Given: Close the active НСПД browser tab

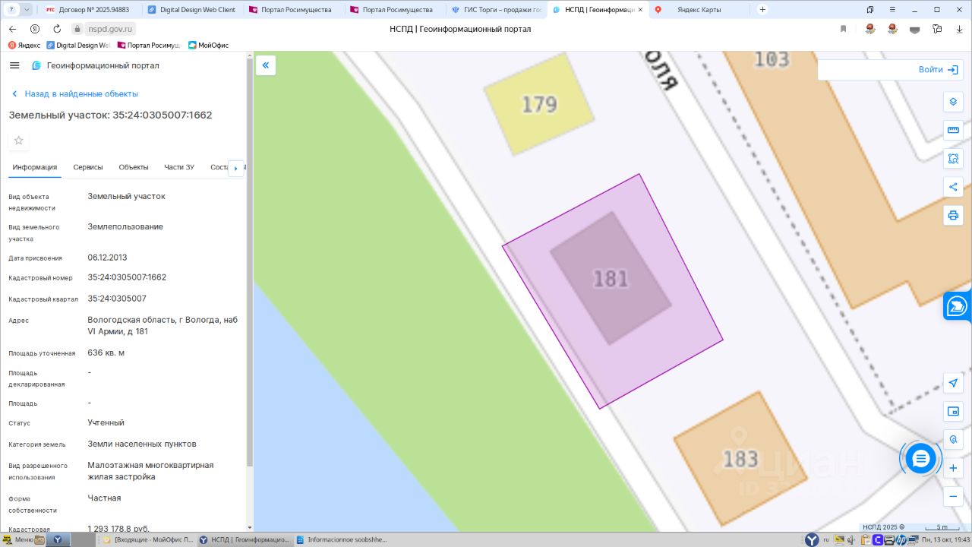Looking at the screenshot, I should coord(639,10).
